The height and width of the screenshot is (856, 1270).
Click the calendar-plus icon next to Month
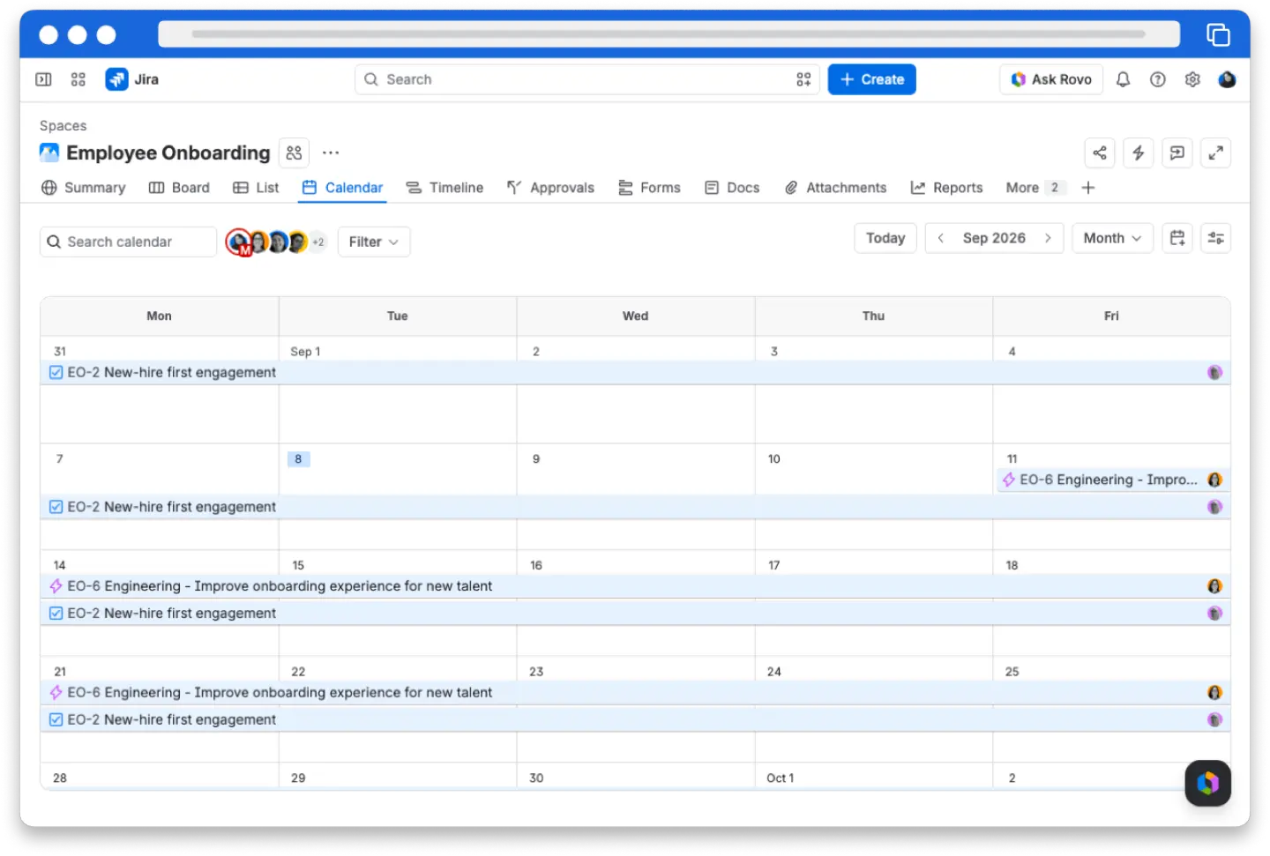click(1177, 238)
